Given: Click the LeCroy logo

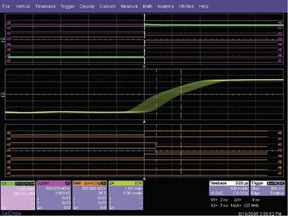Looking at the screenshot, I should (x=12, y=213).
